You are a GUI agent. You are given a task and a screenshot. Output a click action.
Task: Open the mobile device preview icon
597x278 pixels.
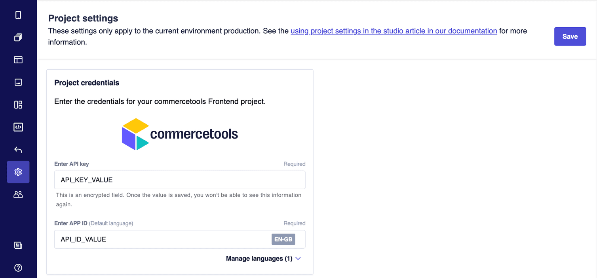pyautogui.click(x=18, y=14)
